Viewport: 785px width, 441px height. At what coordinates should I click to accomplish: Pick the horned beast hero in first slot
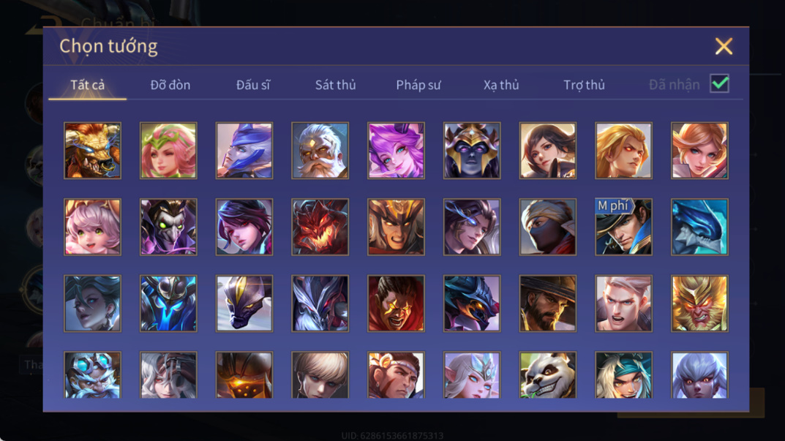pyautogui.click(x=93, y=150)
